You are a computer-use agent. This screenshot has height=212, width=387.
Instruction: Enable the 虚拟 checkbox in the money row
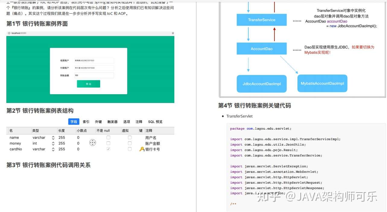129,143
